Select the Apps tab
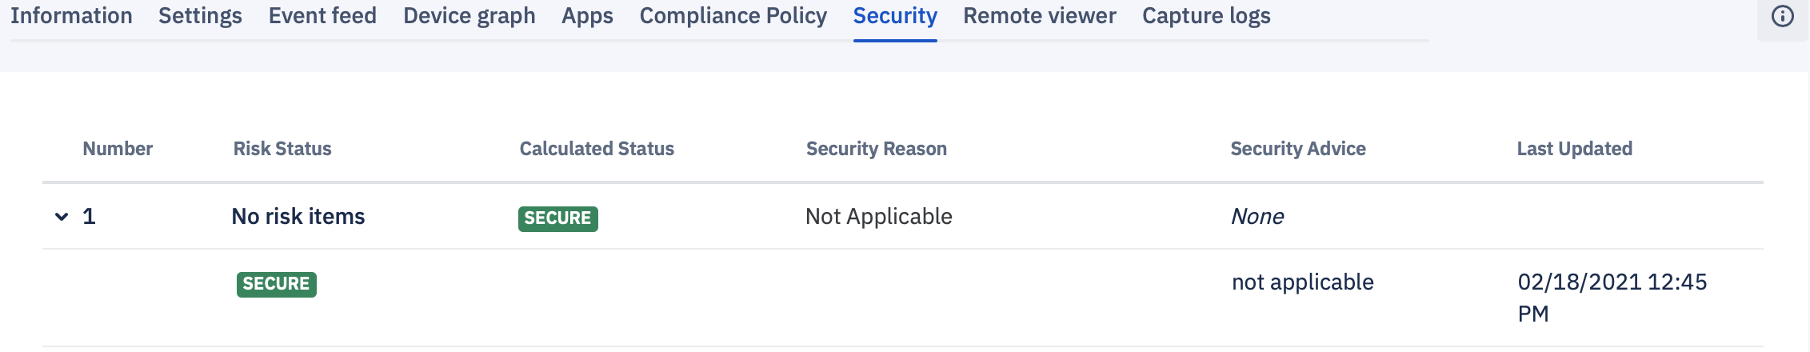The height and width of the screenshot is (352, 1810). (587, 16)
